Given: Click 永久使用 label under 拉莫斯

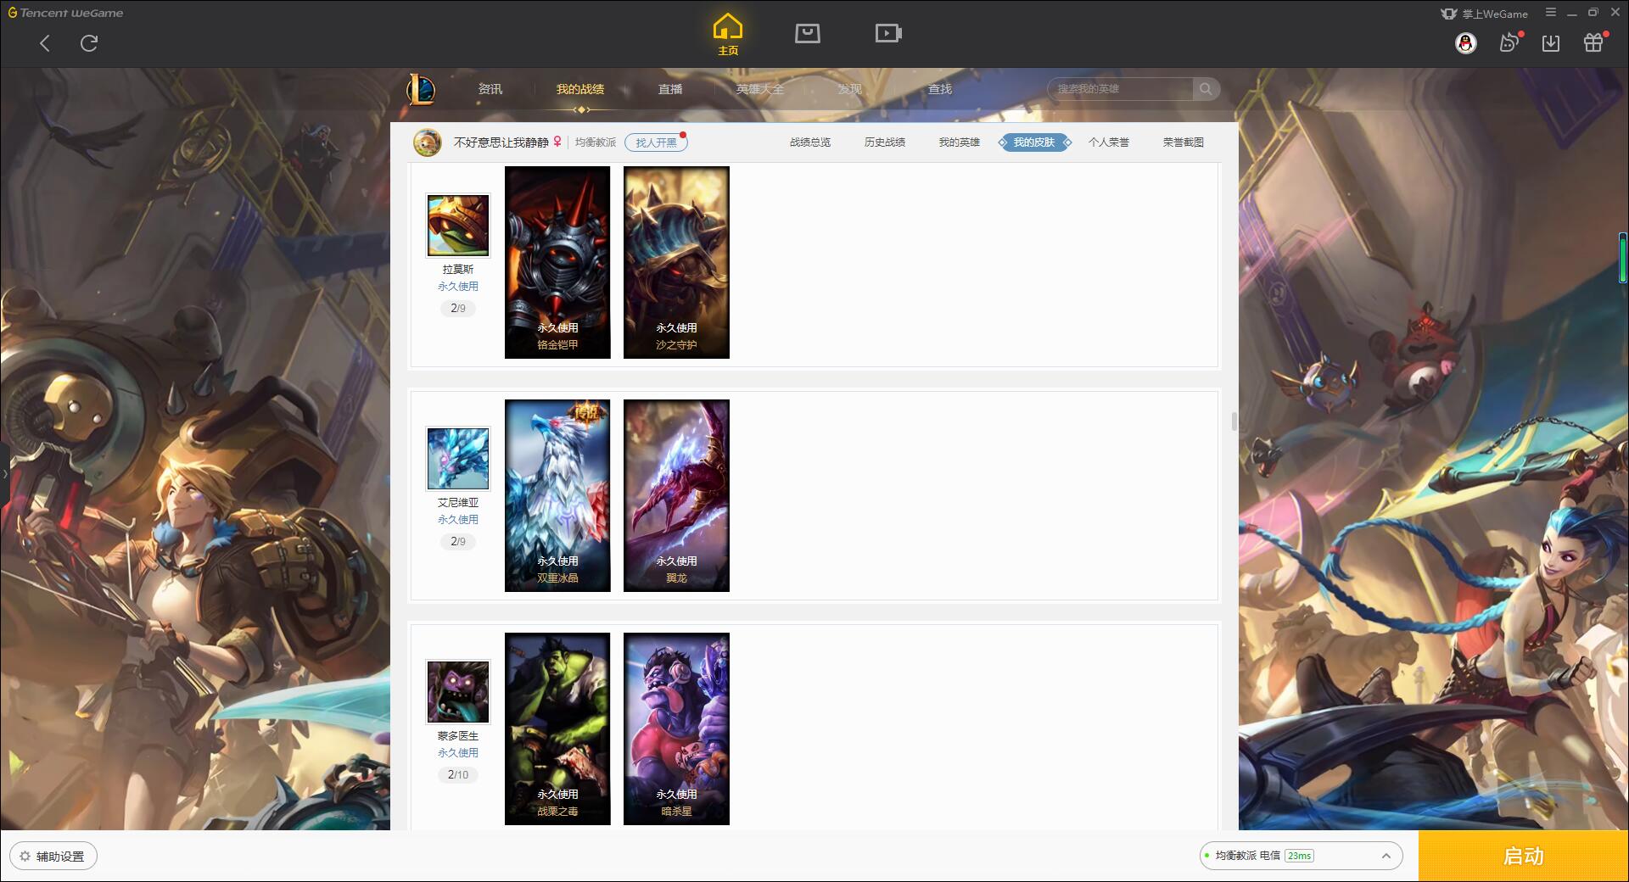Looking at the screenshot, I should [458, 287].
